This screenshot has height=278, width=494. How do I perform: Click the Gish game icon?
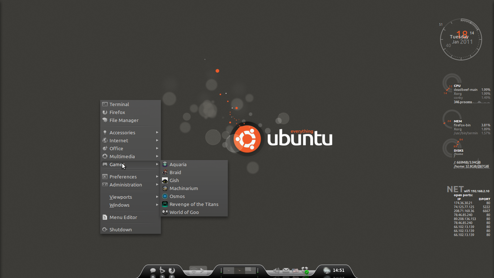click(165, 180)
